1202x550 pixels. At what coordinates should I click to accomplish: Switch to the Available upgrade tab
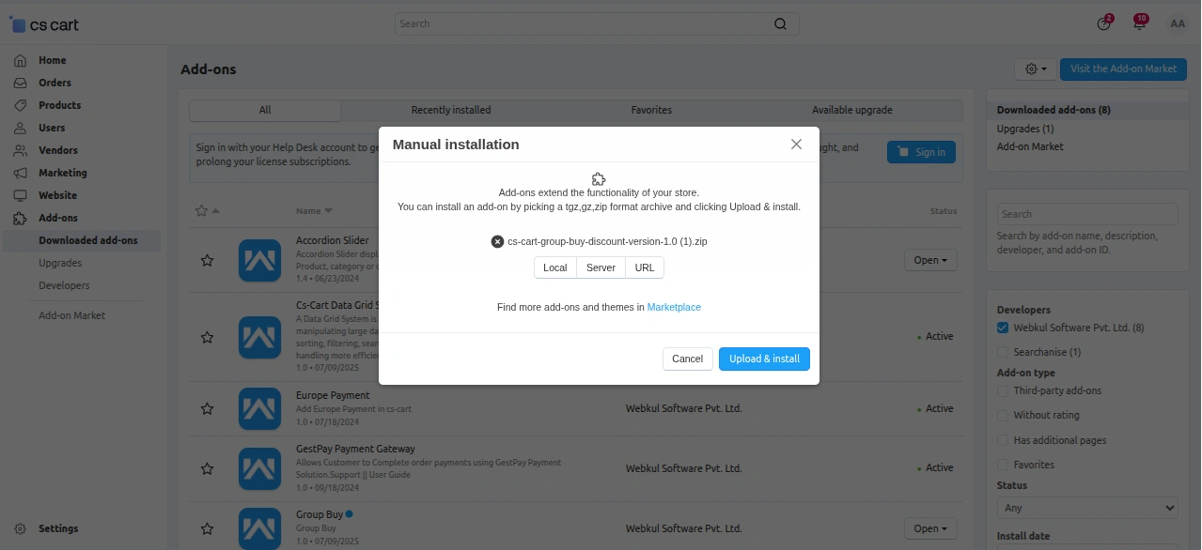pyautogui.click(x=851, y=110)
